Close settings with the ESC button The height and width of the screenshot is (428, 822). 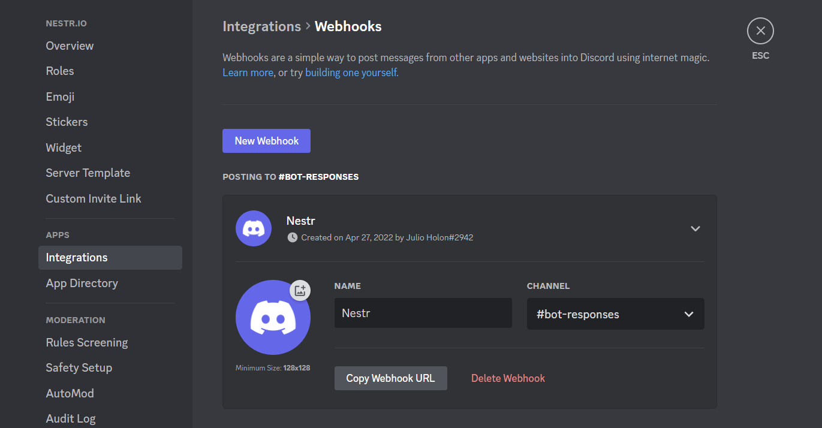760,31
